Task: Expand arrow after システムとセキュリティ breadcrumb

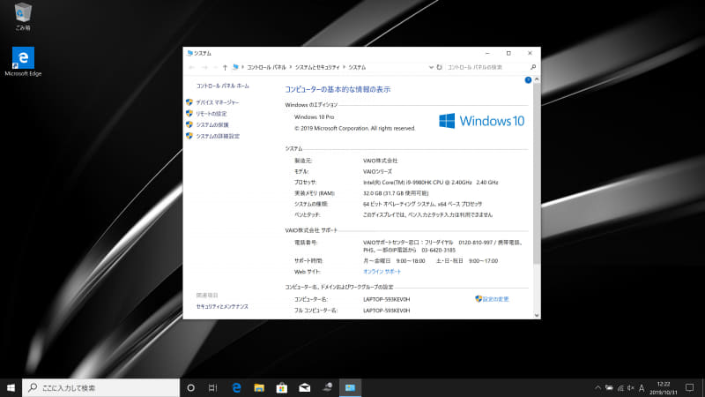Action: pos(344,68)
